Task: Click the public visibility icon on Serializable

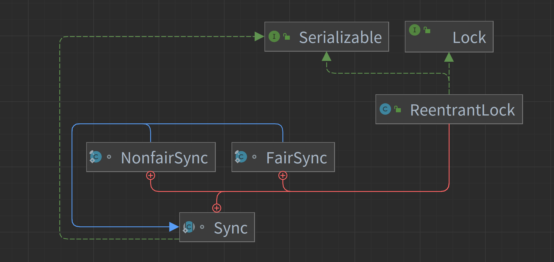Action: (287, 36)
